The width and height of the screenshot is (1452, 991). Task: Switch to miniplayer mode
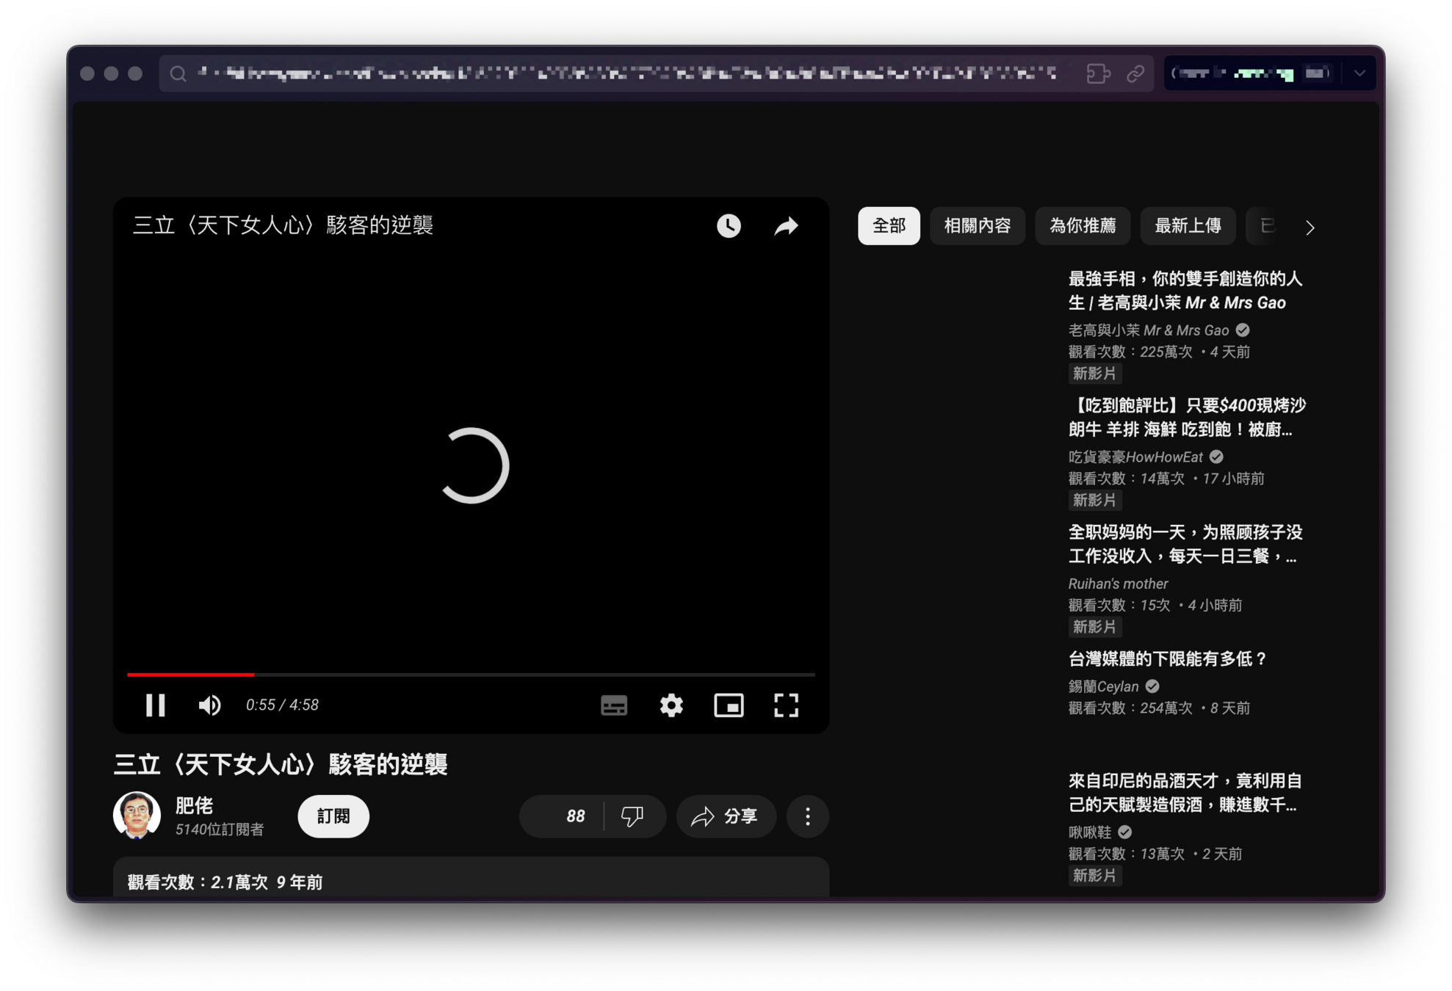(x=729, y=705)
